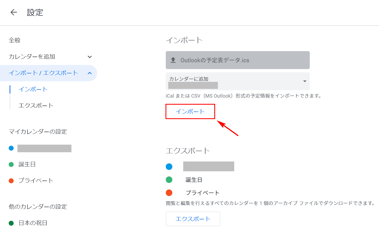Image resolution: width=379 pixels, height=230 pixels.
Task: Click the 設定 page title
Action: (35, 13)
